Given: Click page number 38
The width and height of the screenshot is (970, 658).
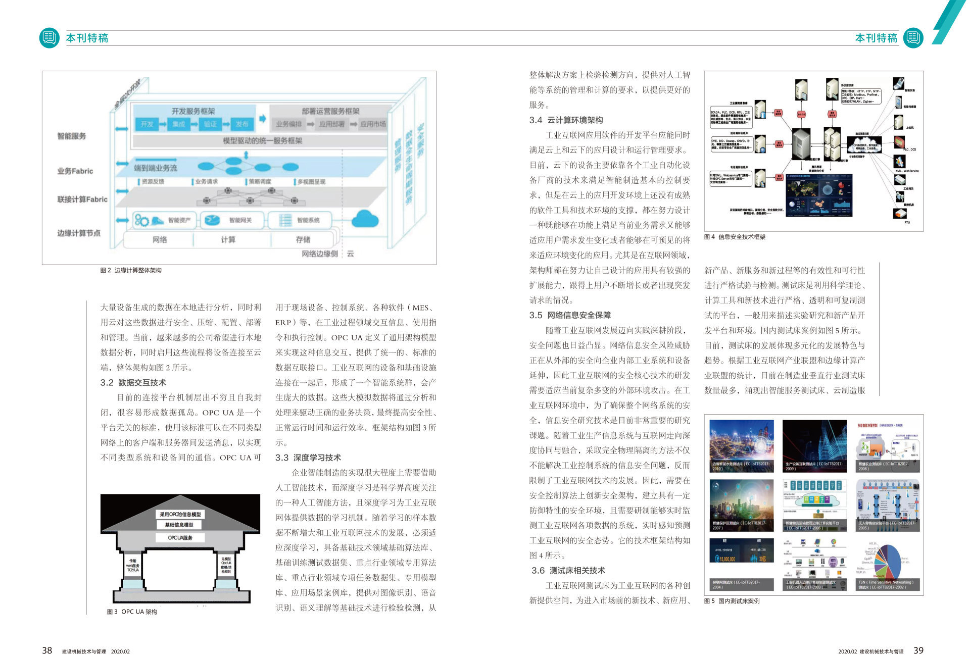Looking at the screenshot, I should [47, 650].
